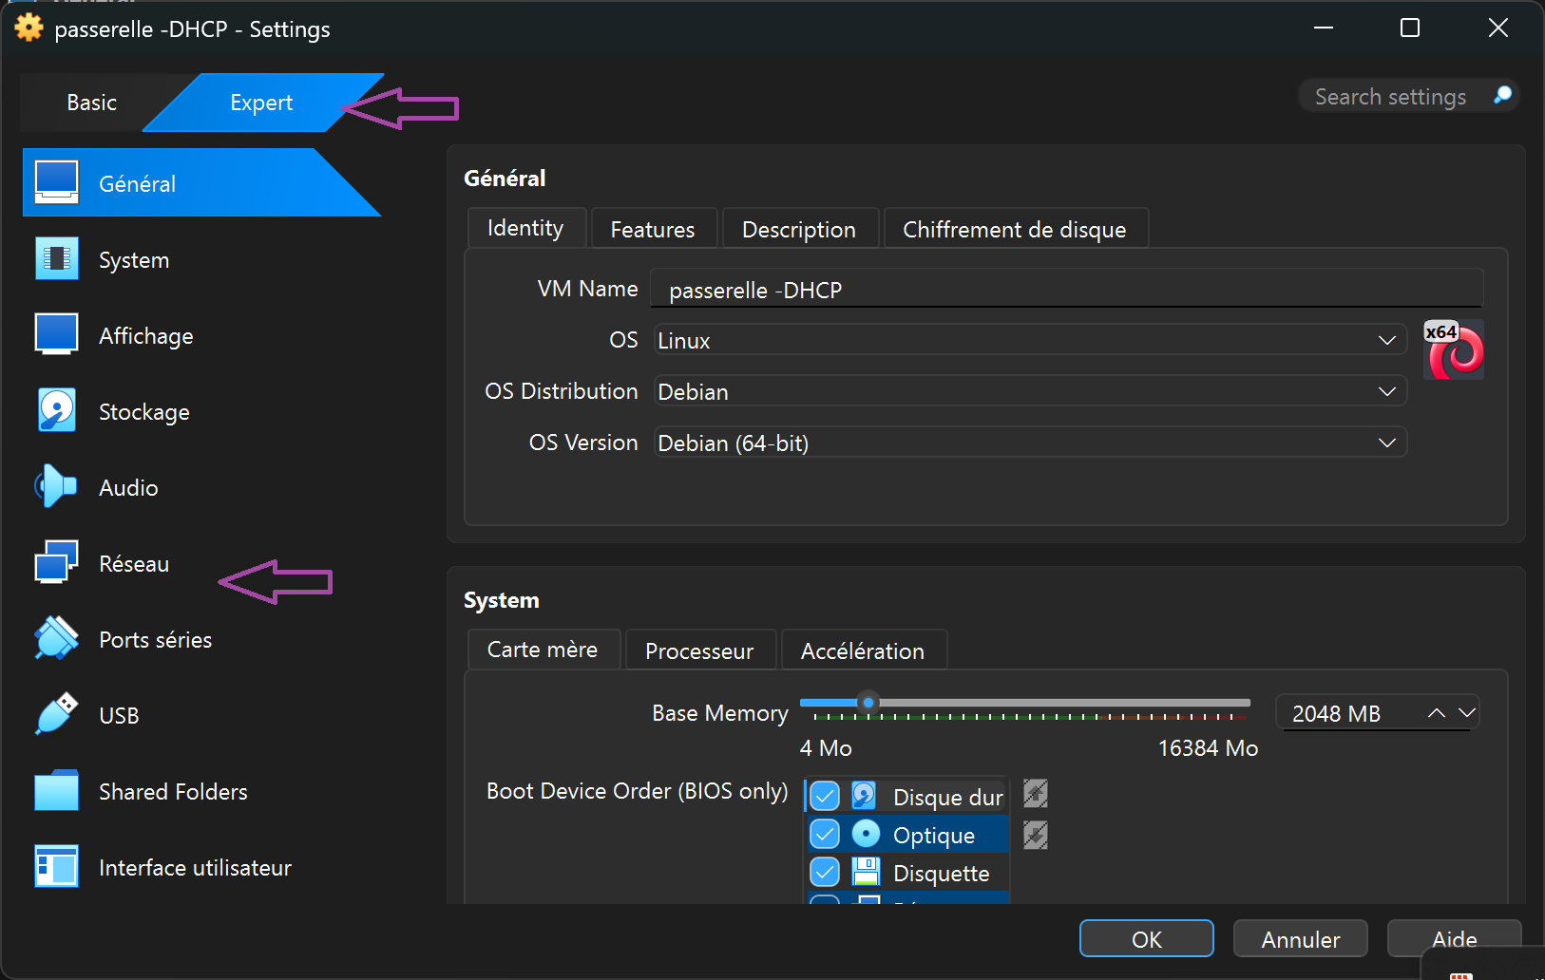
Task: Open the Audio speaker icon section
Action: click(x=56, y=487)
